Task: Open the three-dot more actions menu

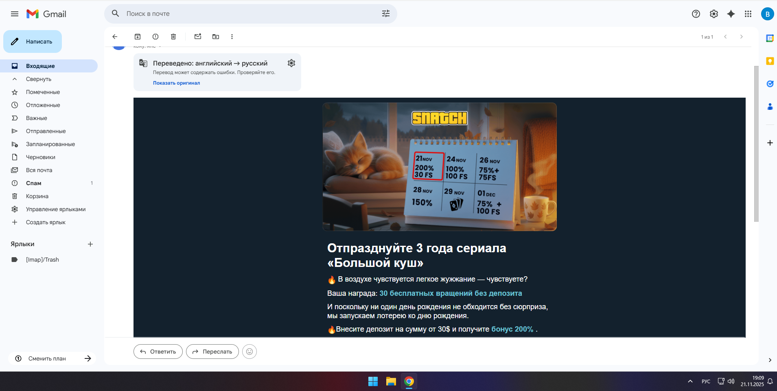Action: tap(232, 37)
